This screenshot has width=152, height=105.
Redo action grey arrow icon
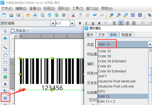[x=102, y=15]
